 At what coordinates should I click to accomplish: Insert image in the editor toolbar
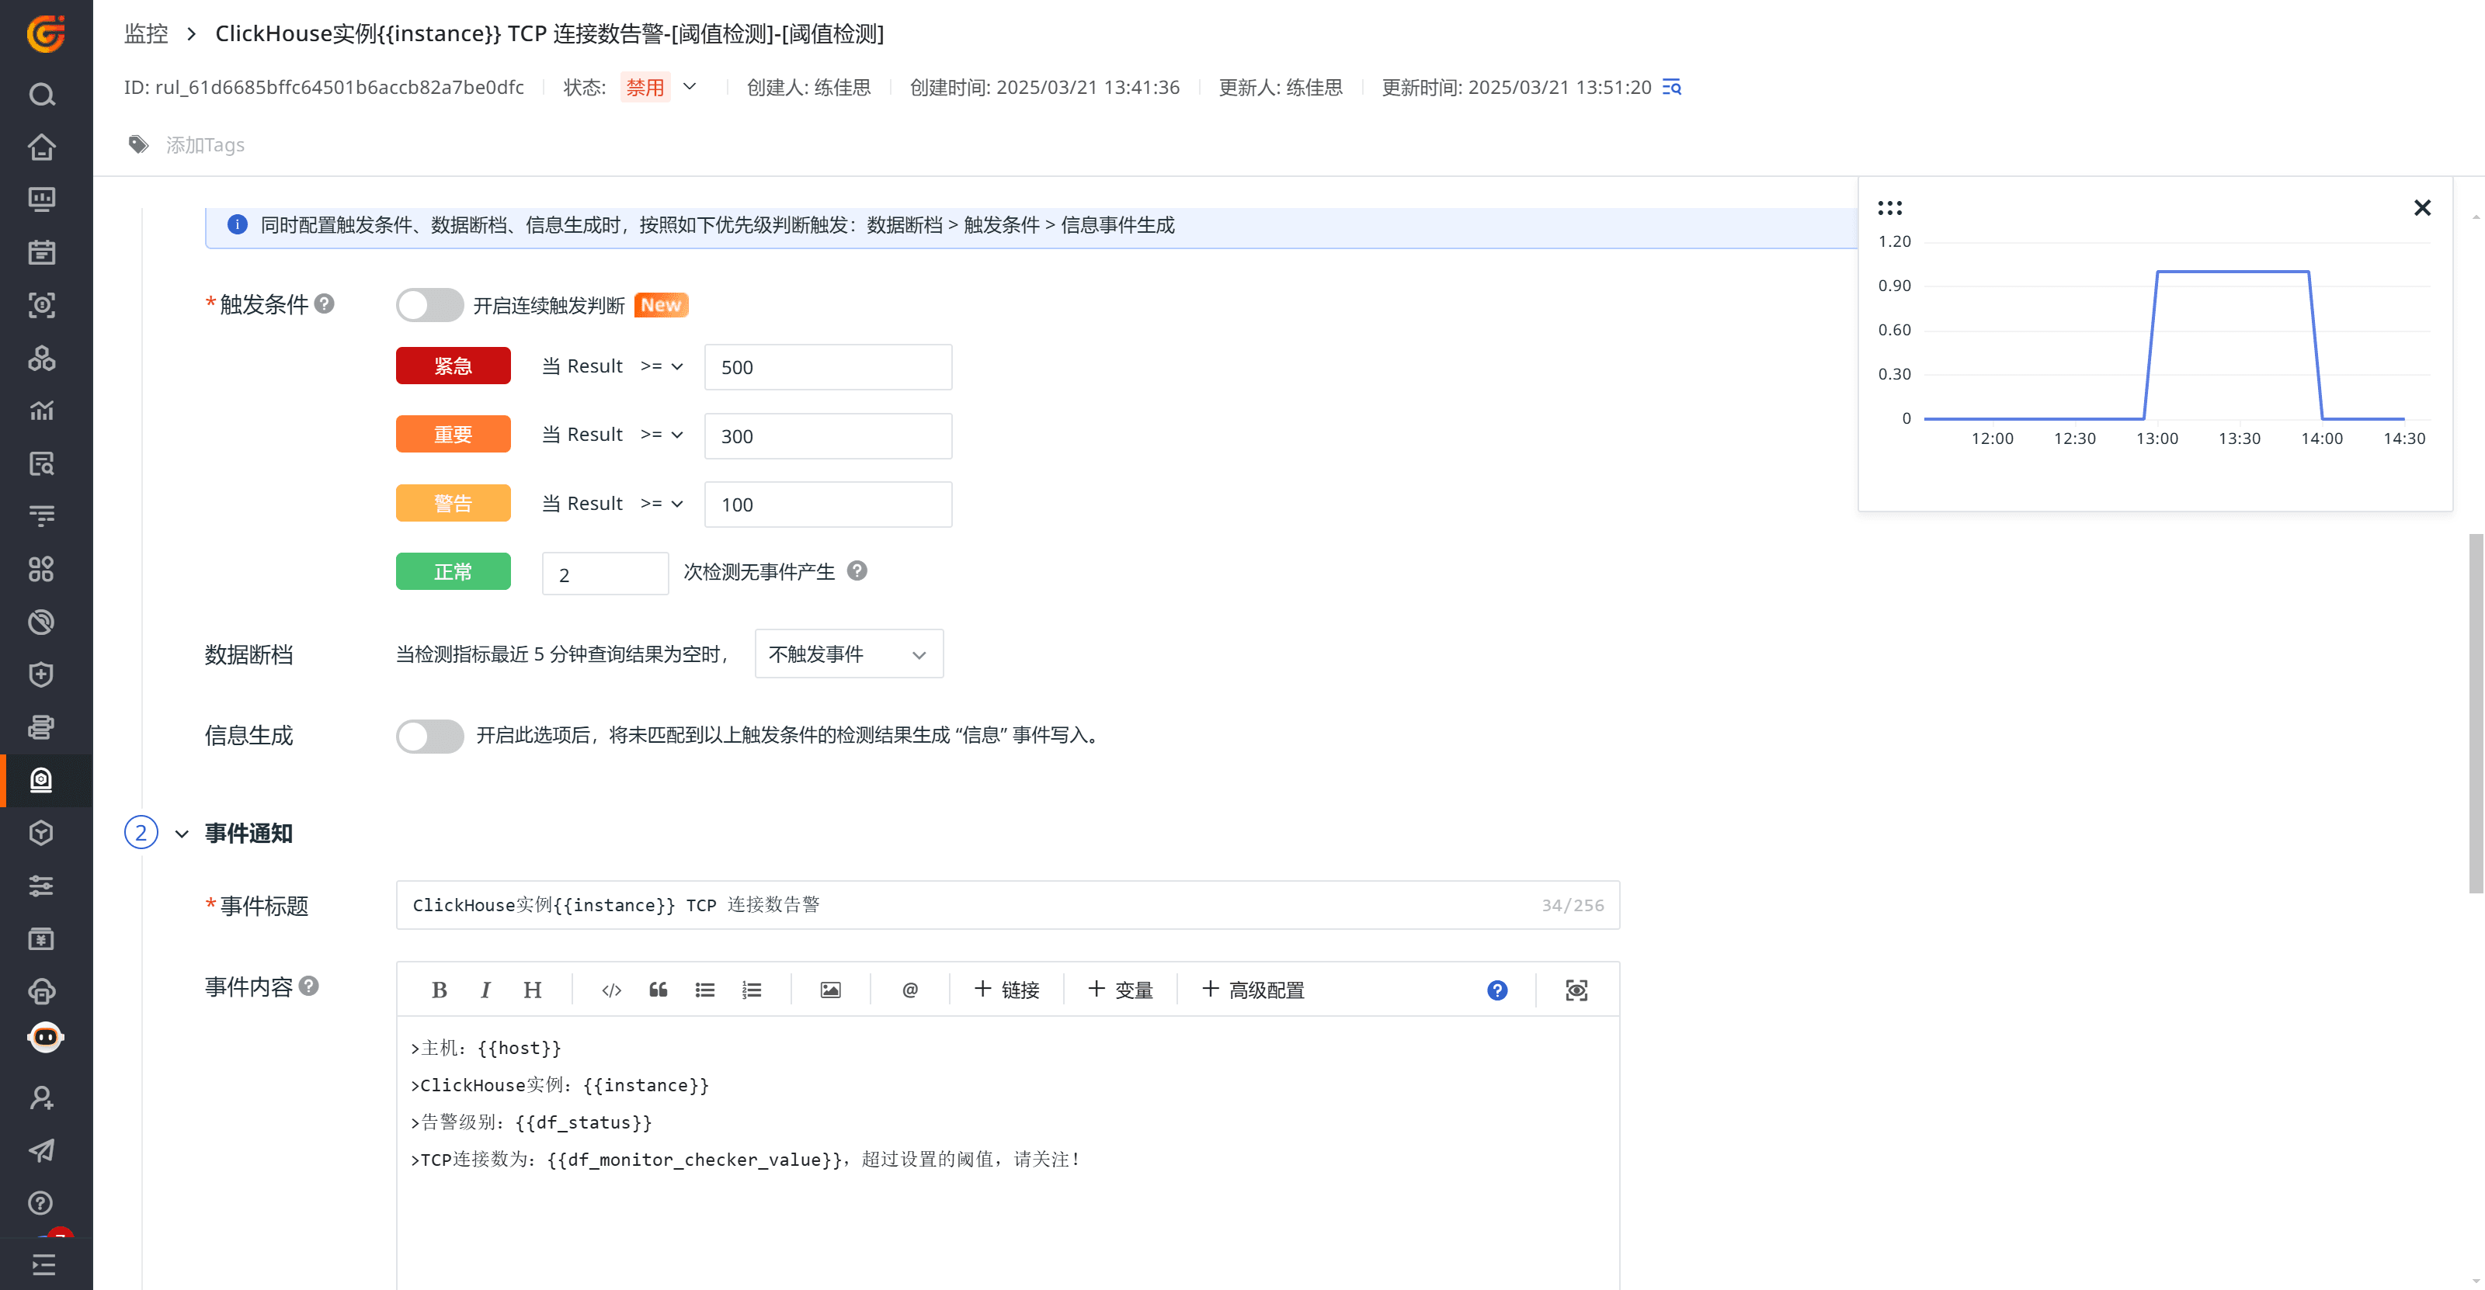click(831, 990)
